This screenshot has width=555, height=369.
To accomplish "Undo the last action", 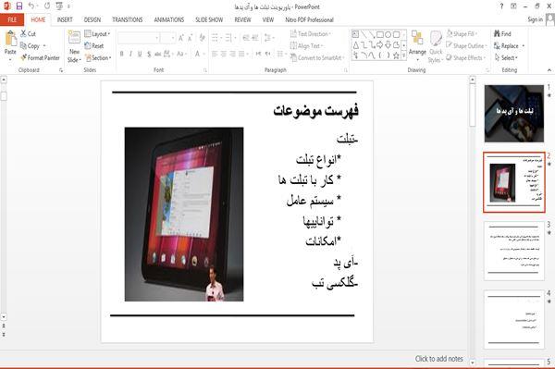I will [x=31, y=6].
